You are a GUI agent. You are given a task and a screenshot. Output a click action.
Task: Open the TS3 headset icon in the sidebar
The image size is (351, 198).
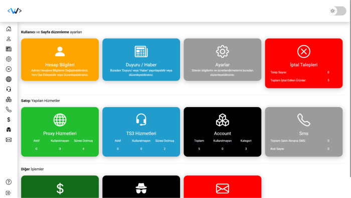[x=9, y=89]
